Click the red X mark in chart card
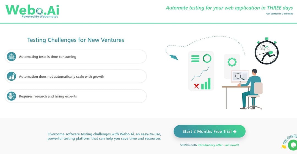Viewport: 297px width, 154px height. 196,86
